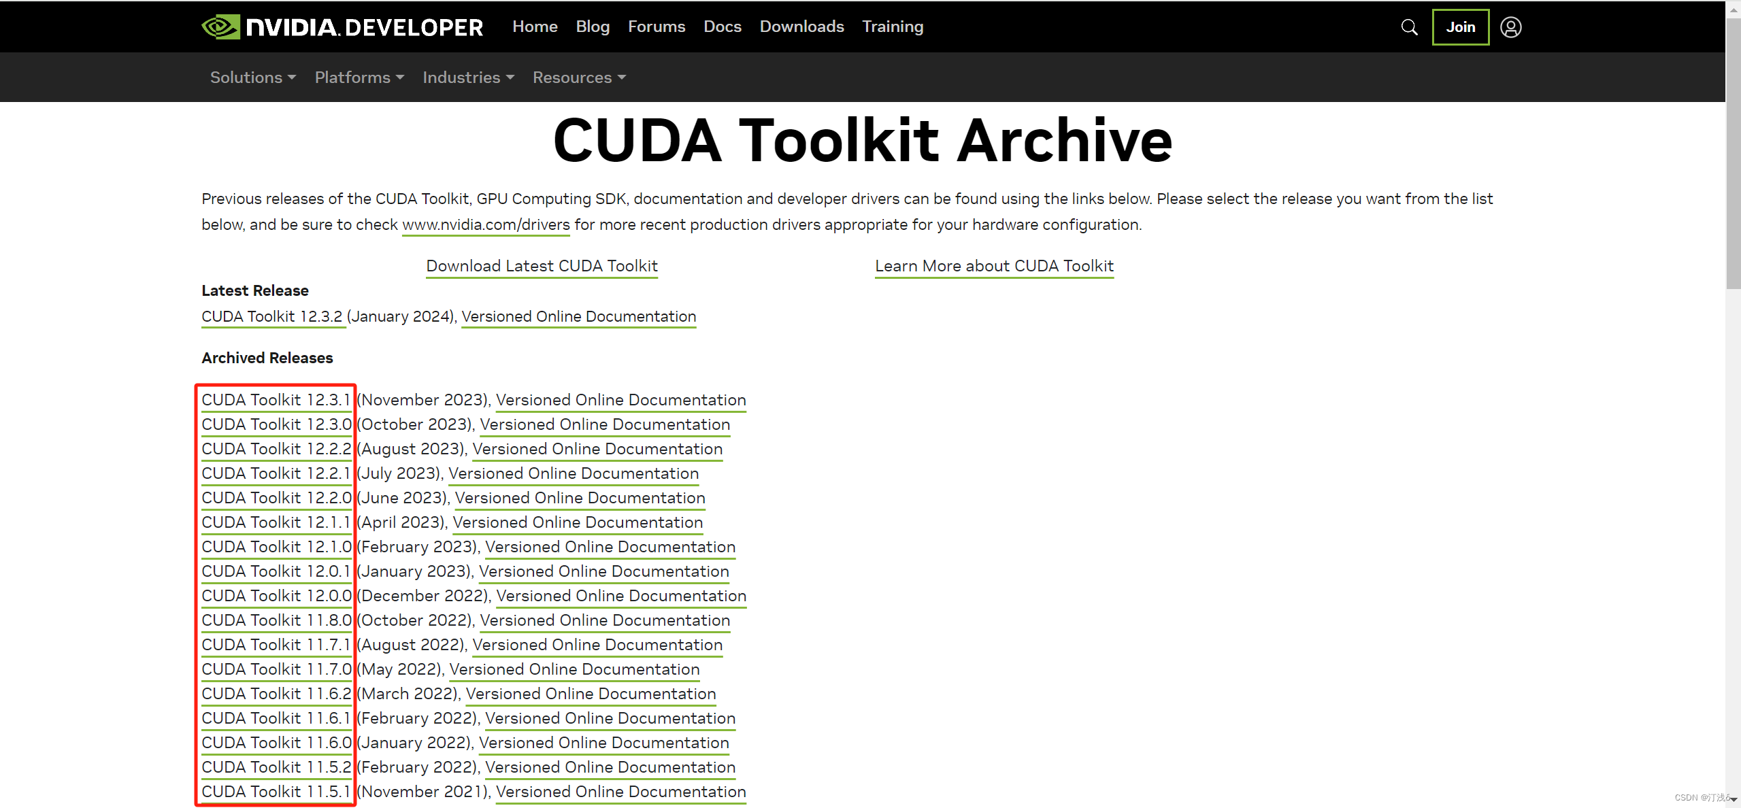The image size is (1741, 808).
Task: Open the Training navigation link
Action: tap(893, 27)
